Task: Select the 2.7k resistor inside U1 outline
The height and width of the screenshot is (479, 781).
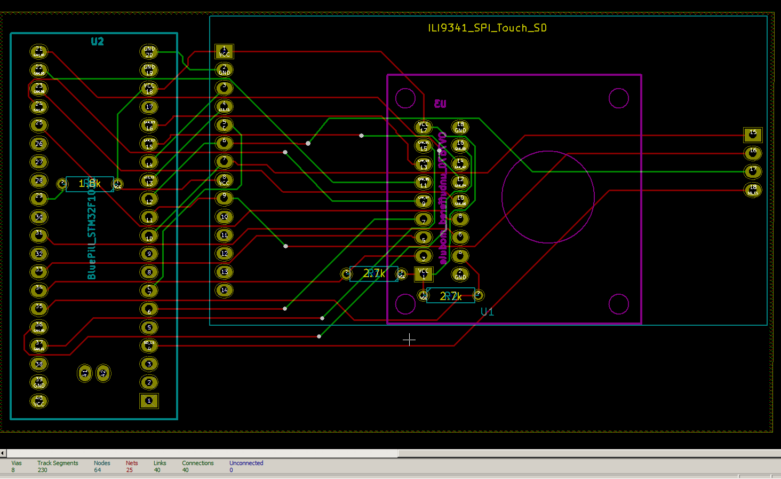Action: [451, 295]
